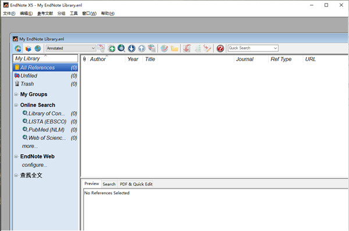Viewport: 349px width, 231px height.
Task: Open the Annotated output style dropdown
Action: 71,48
